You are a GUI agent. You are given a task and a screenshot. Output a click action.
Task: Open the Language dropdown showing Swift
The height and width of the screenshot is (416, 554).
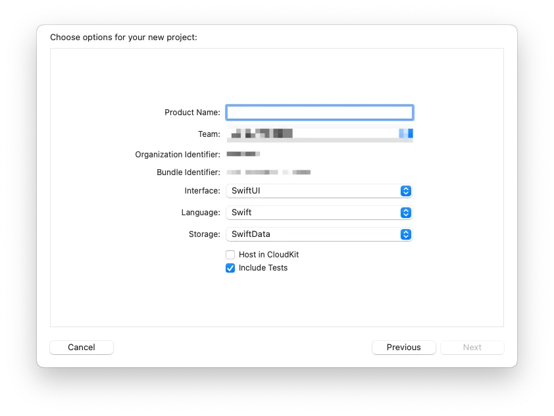316,213
